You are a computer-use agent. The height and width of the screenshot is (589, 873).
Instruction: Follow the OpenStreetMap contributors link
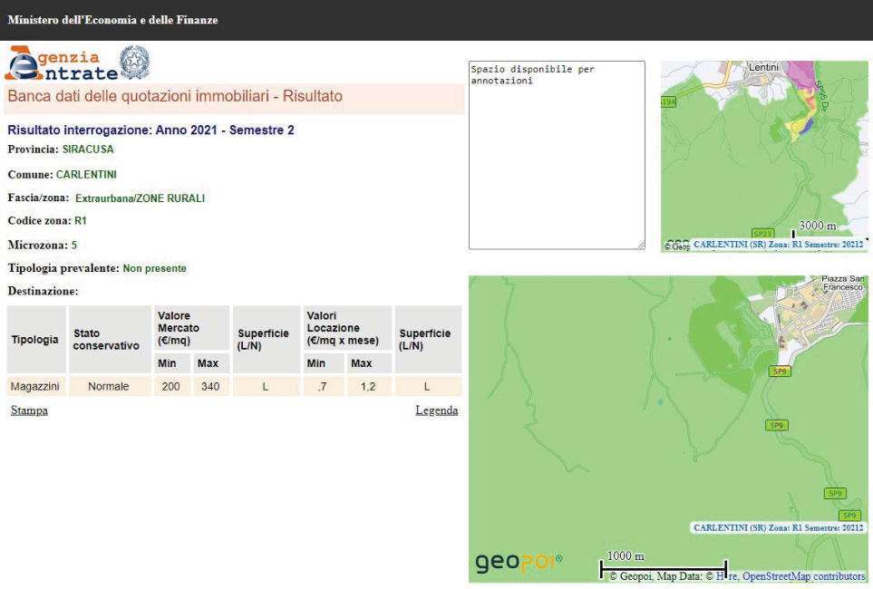803,575
